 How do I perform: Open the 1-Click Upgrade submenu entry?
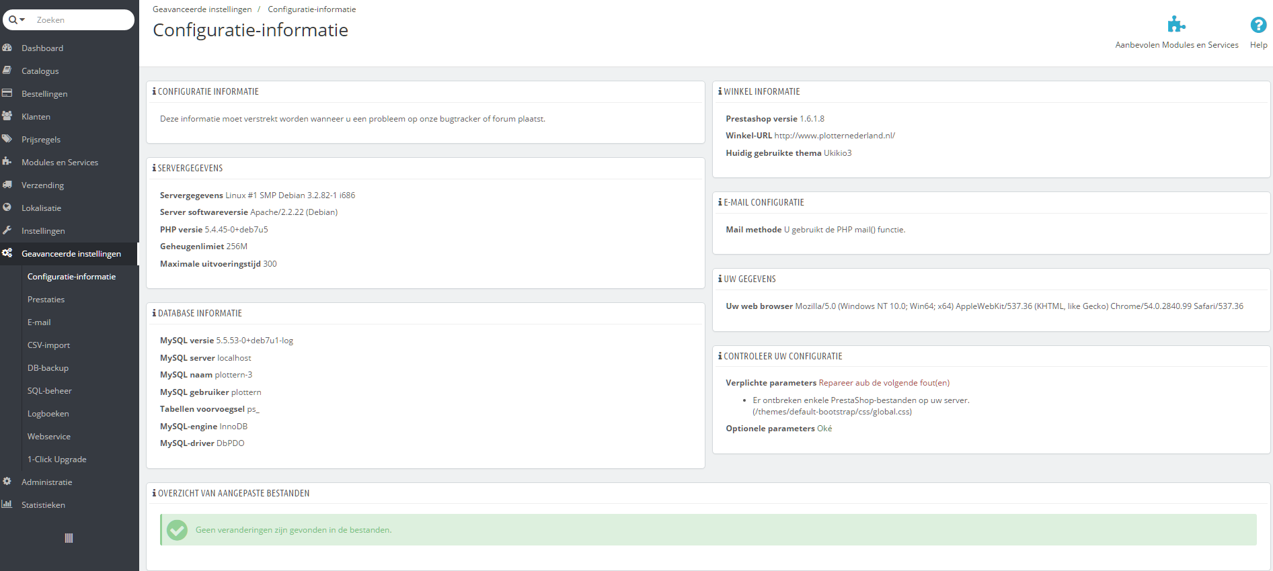56,459
